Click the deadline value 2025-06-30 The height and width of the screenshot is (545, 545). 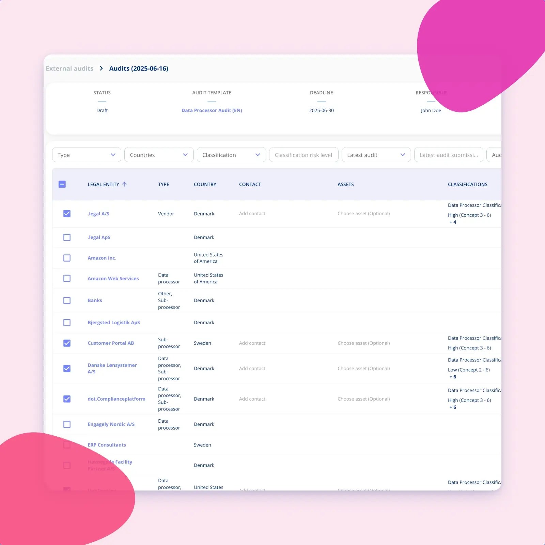(322, 110)
